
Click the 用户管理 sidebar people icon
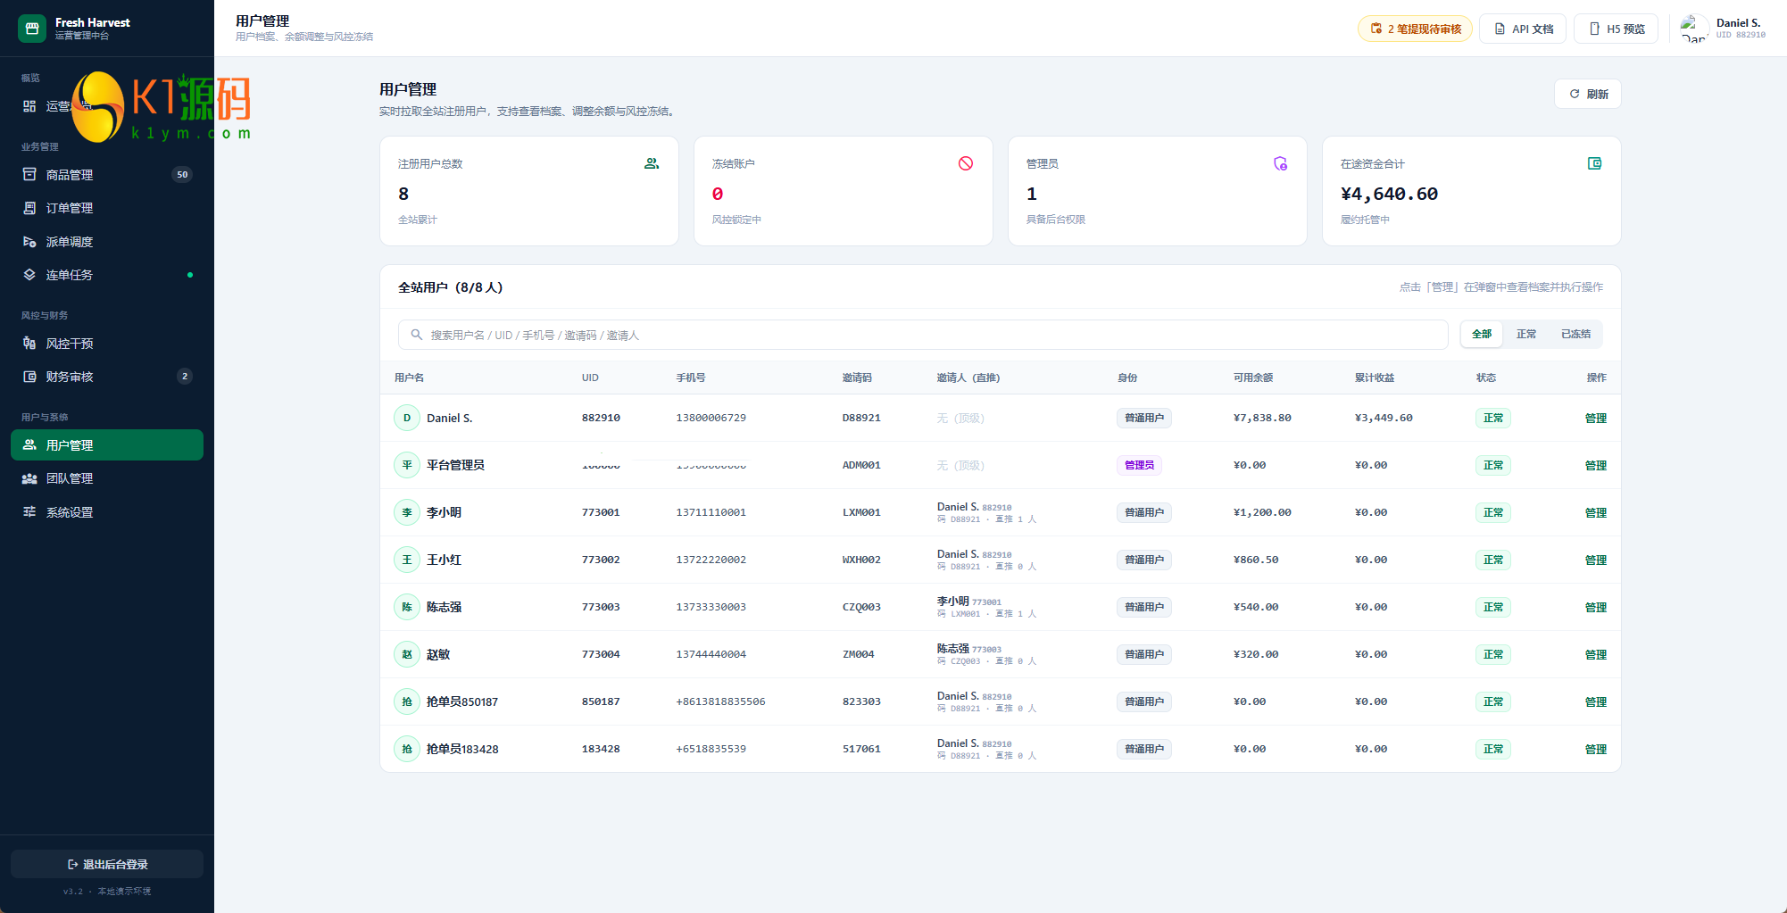point(29,445)
